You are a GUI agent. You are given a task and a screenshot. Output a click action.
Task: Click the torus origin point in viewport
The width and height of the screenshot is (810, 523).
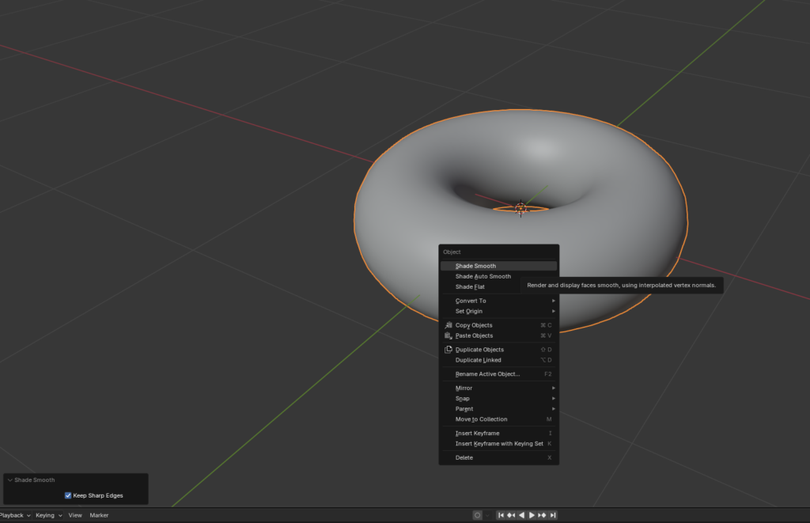[x=520, y=209]
